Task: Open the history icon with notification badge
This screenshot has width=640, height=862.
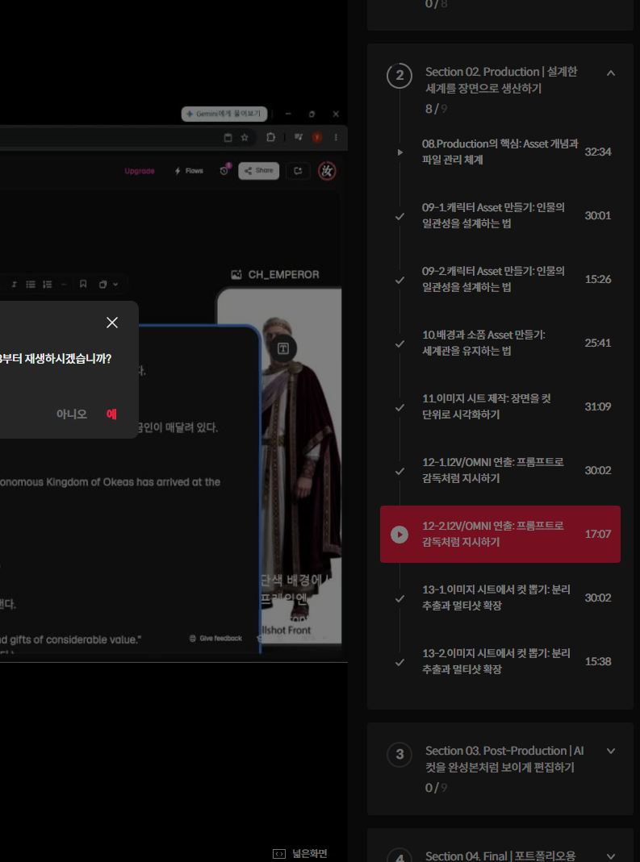Action: 224,170
